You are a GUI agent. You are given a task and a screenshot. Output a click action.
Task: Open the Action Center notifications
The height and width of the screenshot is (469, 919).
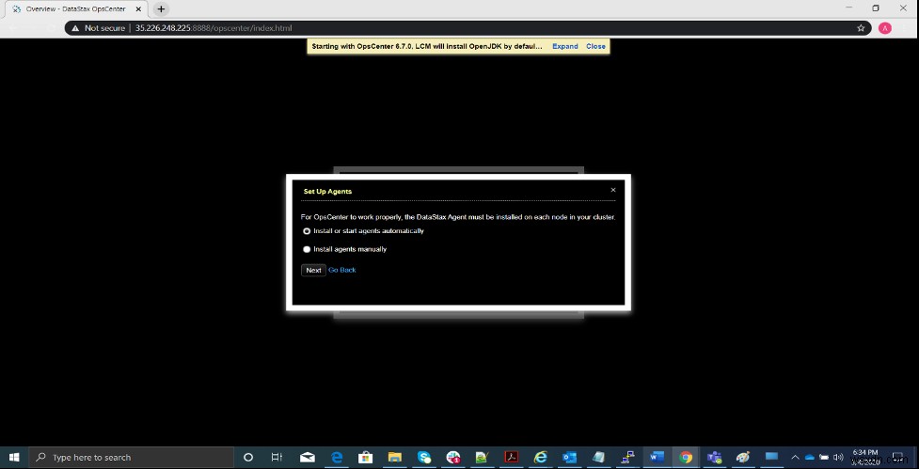[897, 458]
